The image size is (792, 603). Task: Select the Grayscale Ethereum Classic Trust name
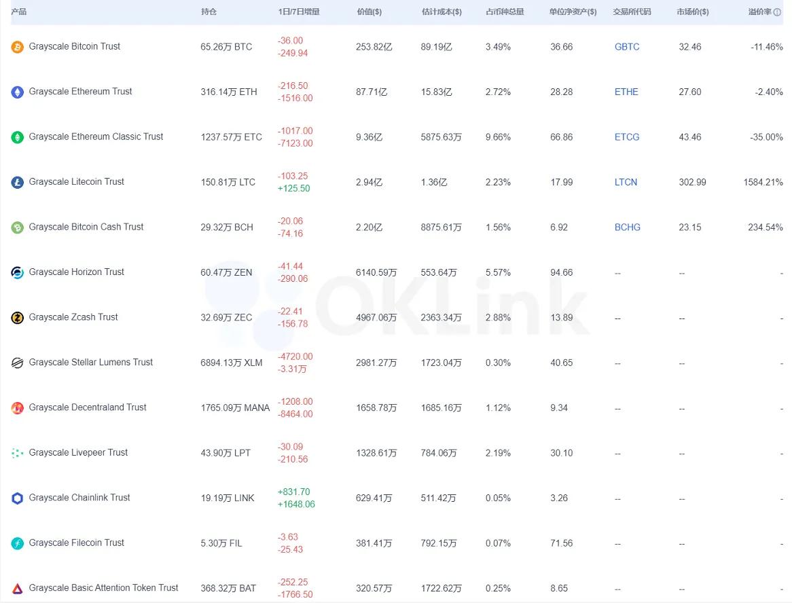coord(96,136)
